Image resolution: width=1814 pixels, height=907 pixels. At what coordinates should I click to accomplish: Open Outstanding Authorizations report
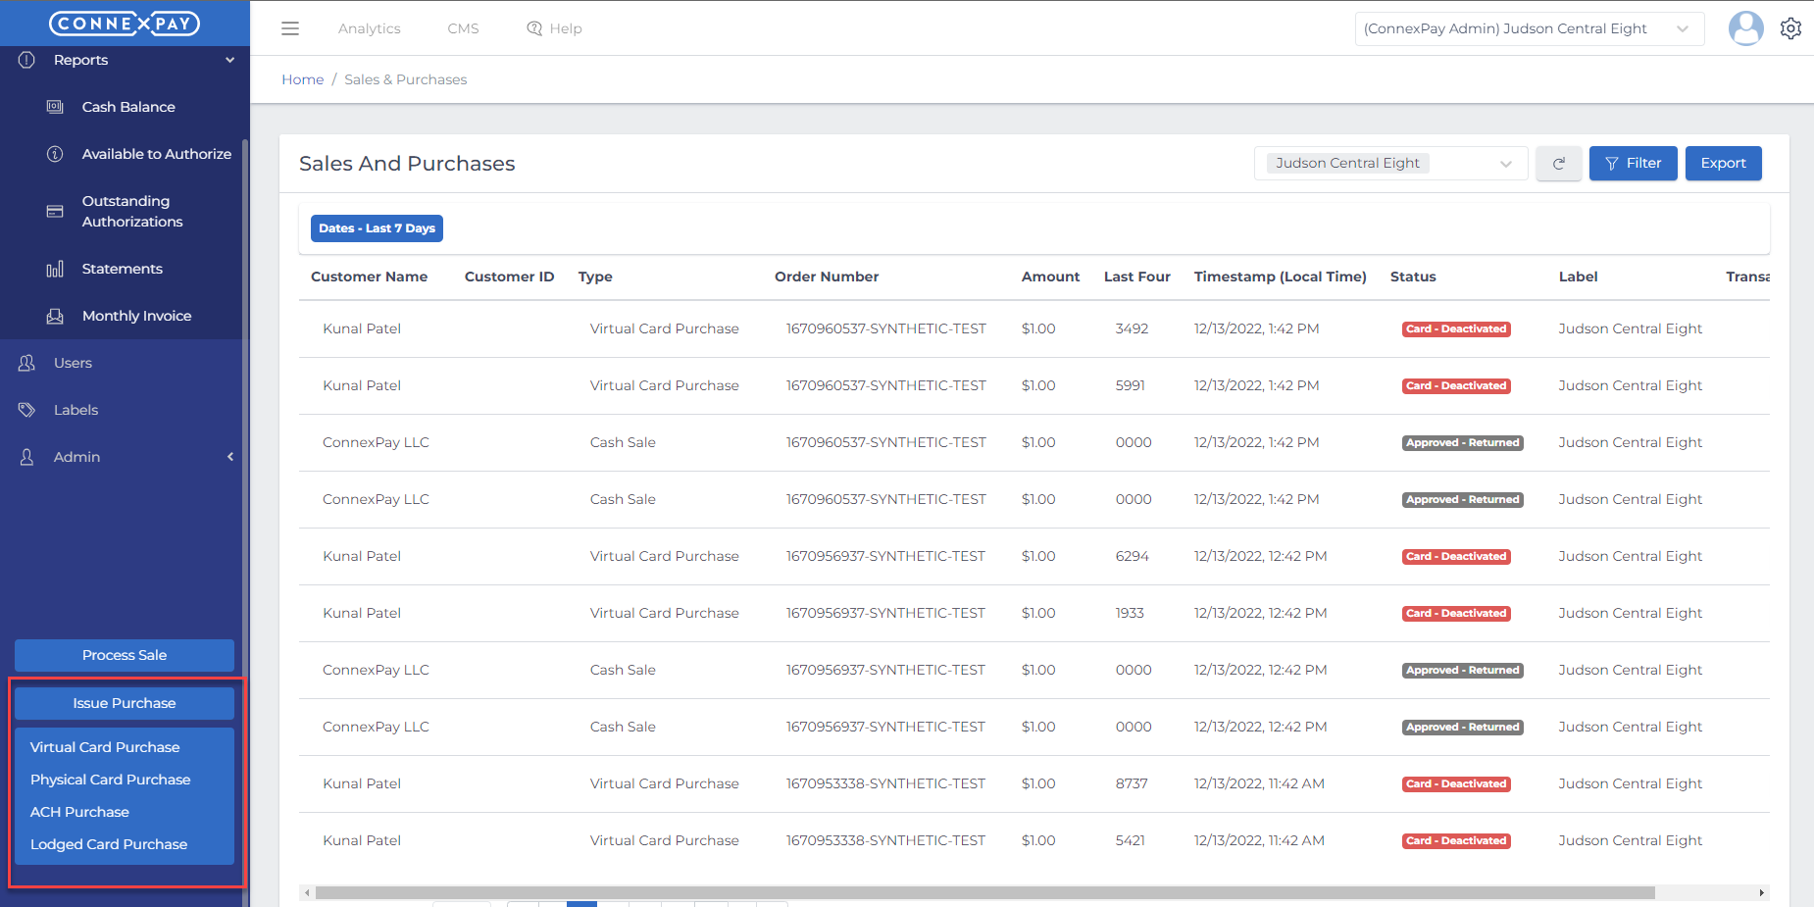[x=132, y=212]
